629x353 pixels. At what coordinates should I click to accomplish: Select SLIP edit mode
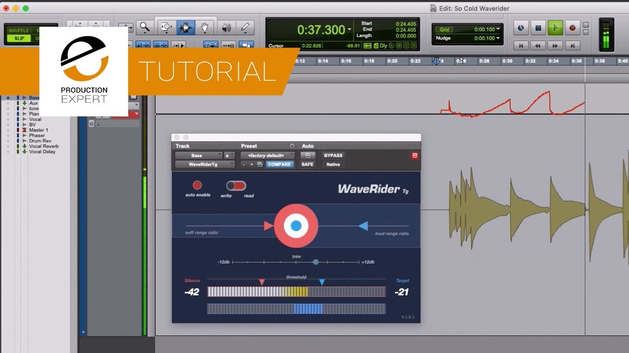(x=19, y=38)
